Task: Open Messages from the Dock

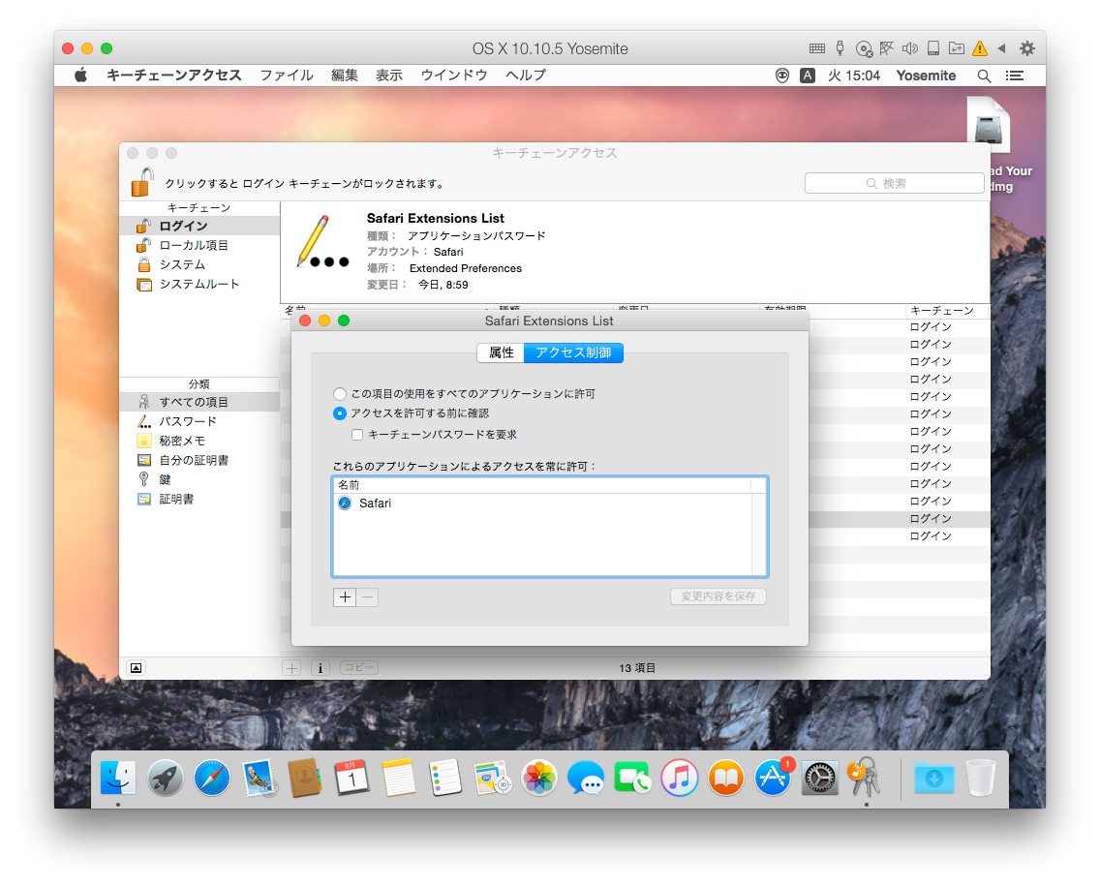Action: [x=586, y=778]
